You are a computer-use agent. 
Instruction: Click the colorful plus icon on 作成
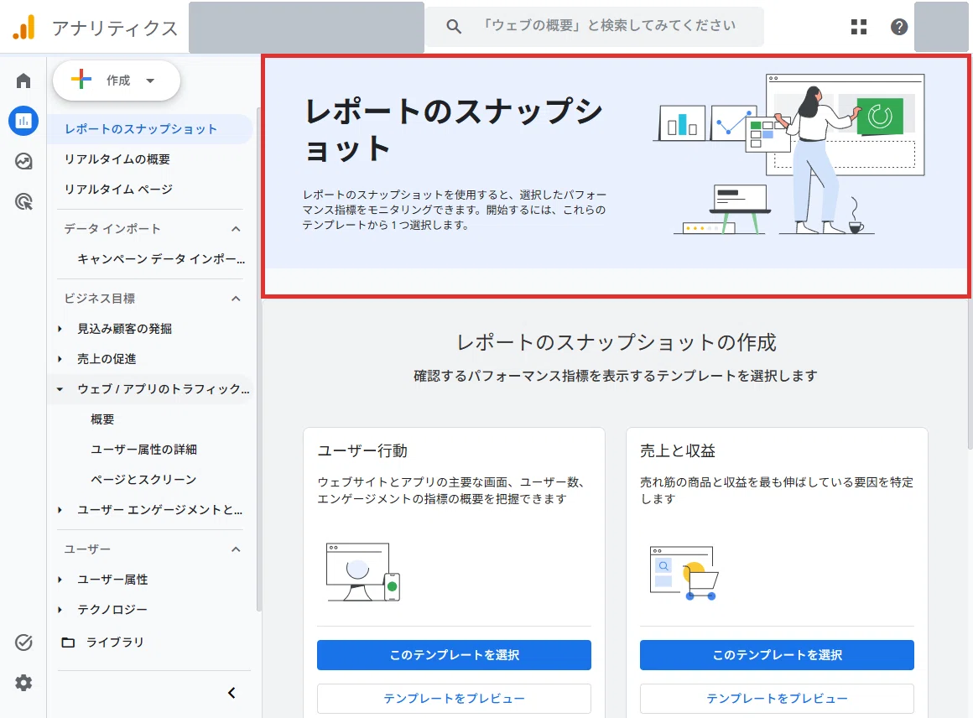81,80
